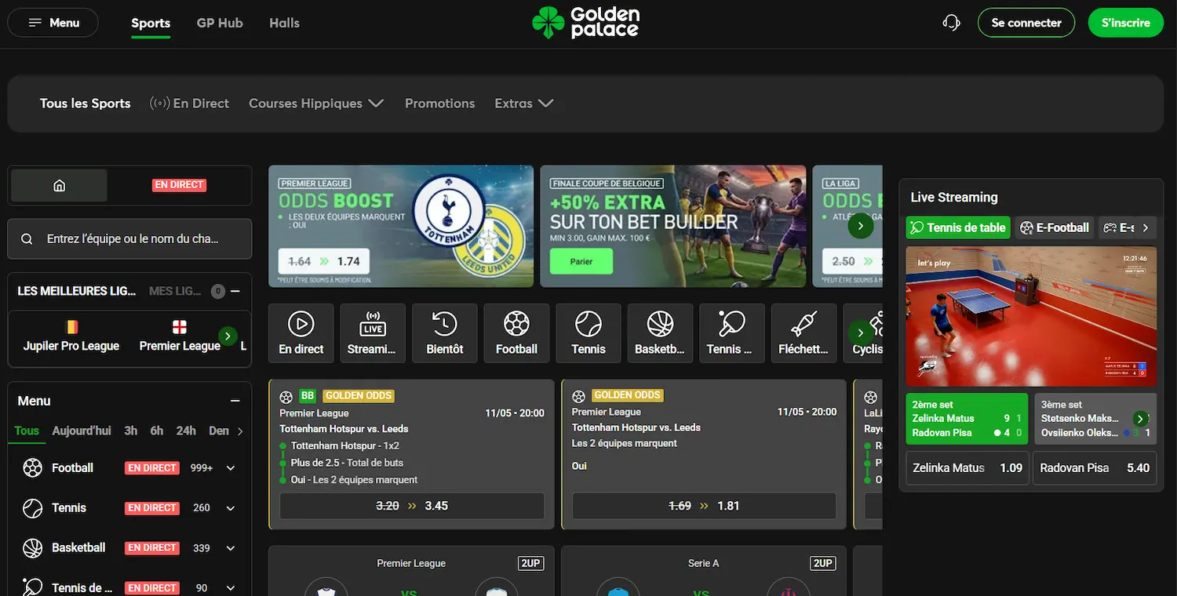Switch to the Sports tab
The width and height of the screenshot is (1177, 596).
[151, 23]
